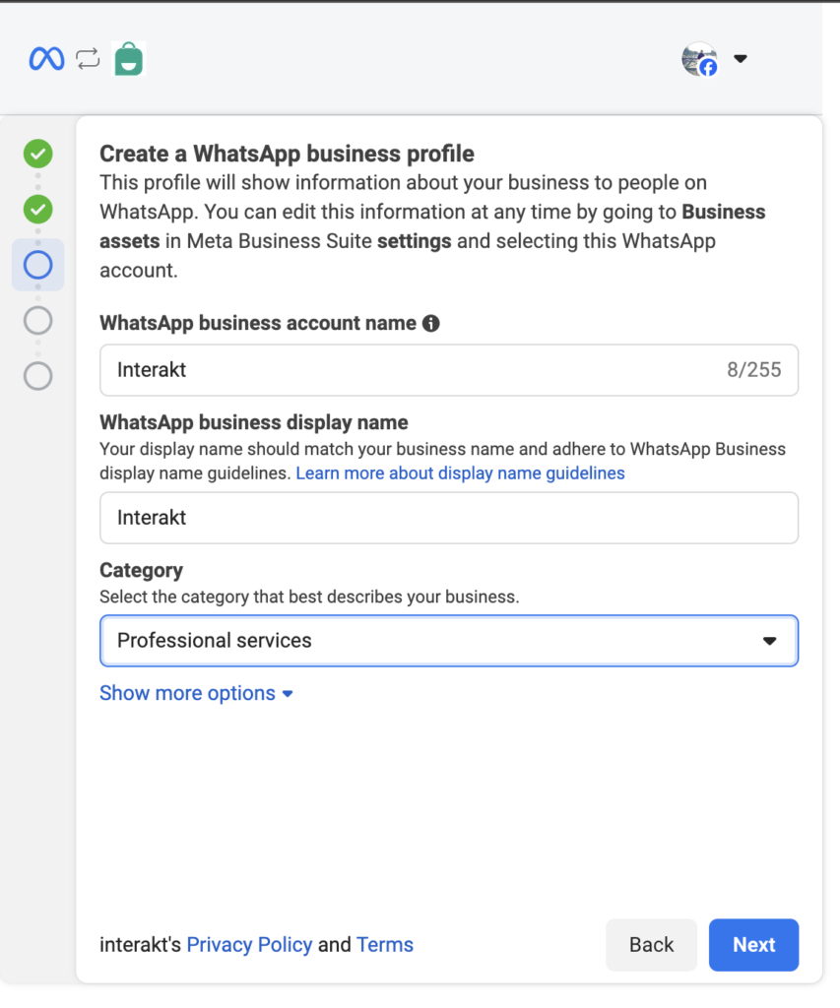Expand Show more options

pyautogui.click(x=196, y=693)
